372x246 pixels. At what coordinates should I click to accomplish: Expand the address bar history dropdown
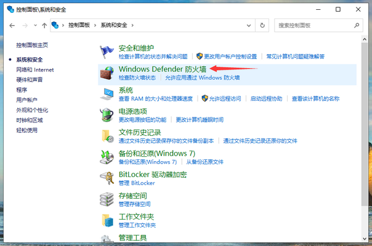249,25
